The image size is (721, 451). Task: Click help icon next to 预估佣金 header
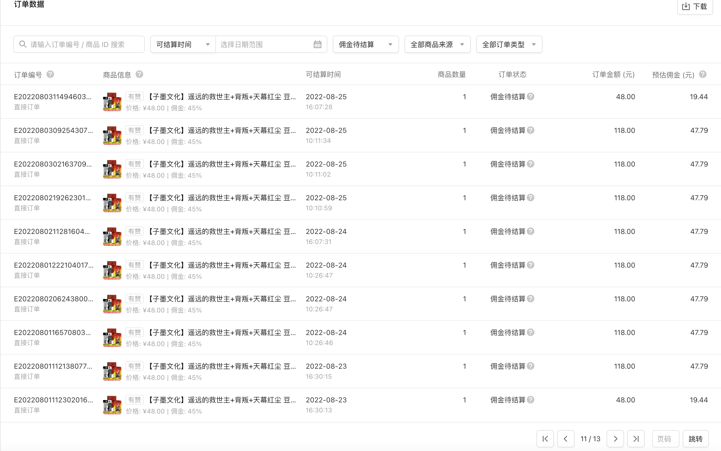click(x=703, y=74)
